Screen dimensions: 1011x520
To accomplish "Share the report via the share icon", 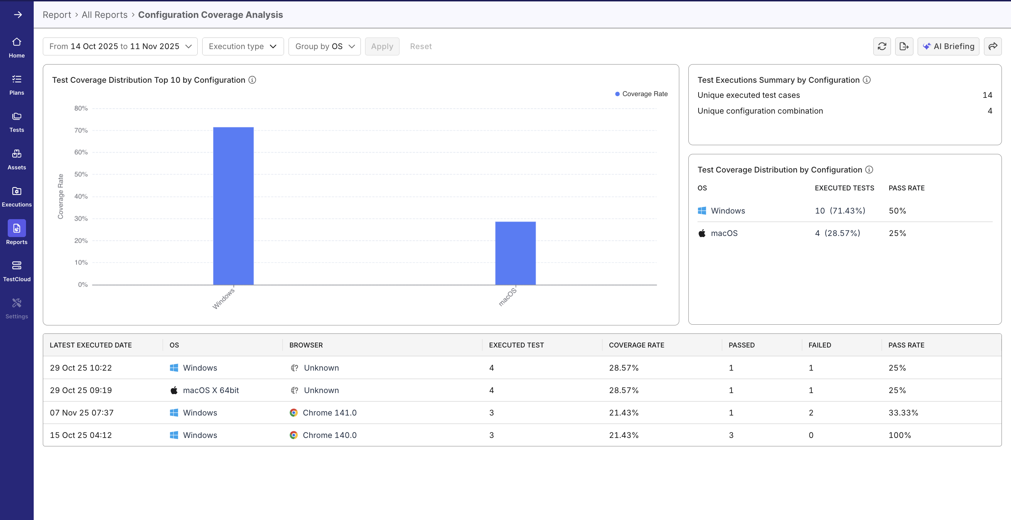I will (x=993, y=46).
